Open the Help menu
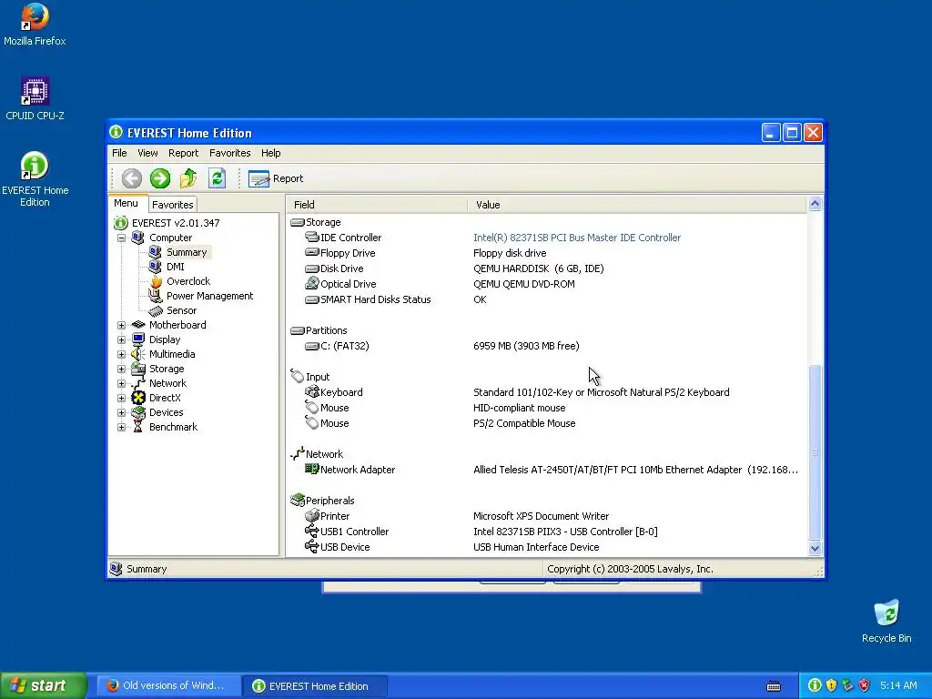This screenshot has height=699, width=932. coord(270,153)
